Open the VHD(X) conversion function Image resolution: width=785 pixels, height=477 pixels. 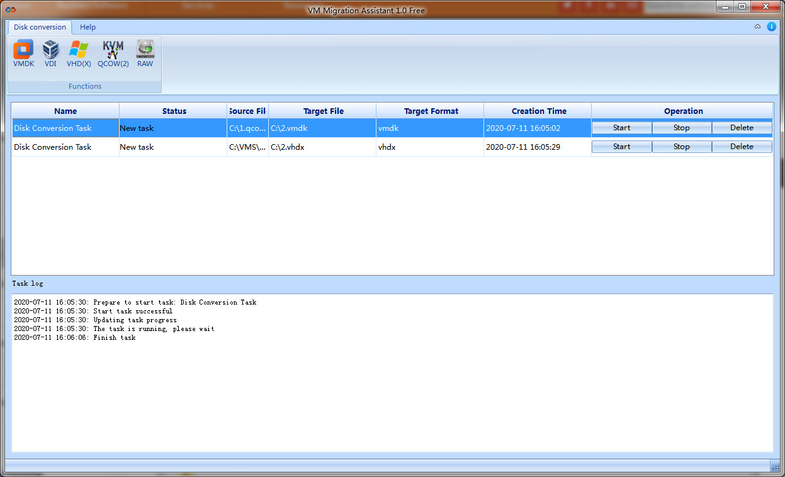79,53
